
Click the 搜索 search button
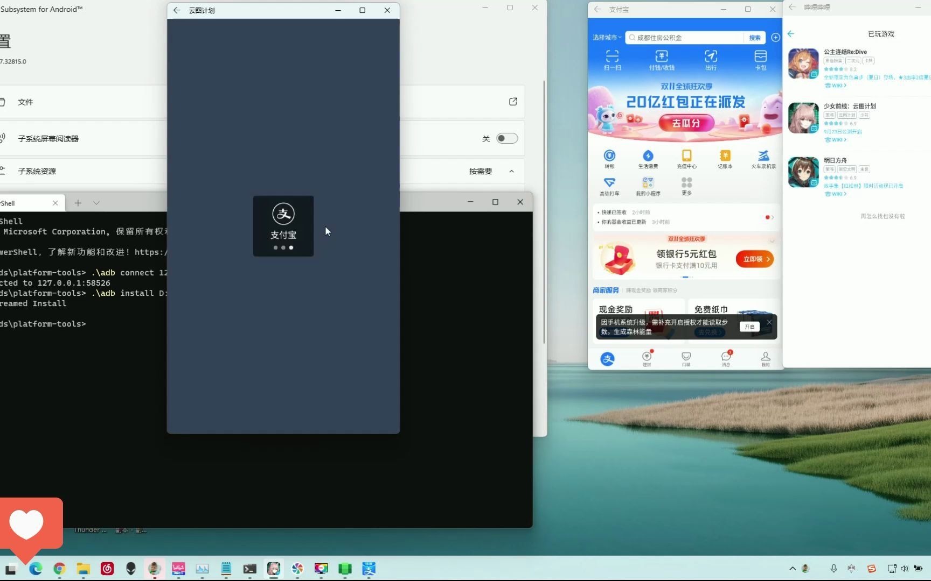[x=755, y=37]
